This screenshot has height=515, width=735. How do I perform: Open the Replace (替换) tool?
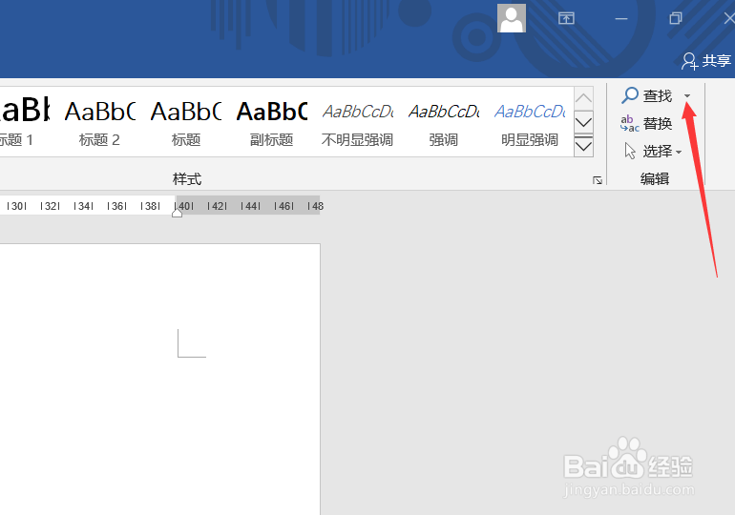[646, 124]
